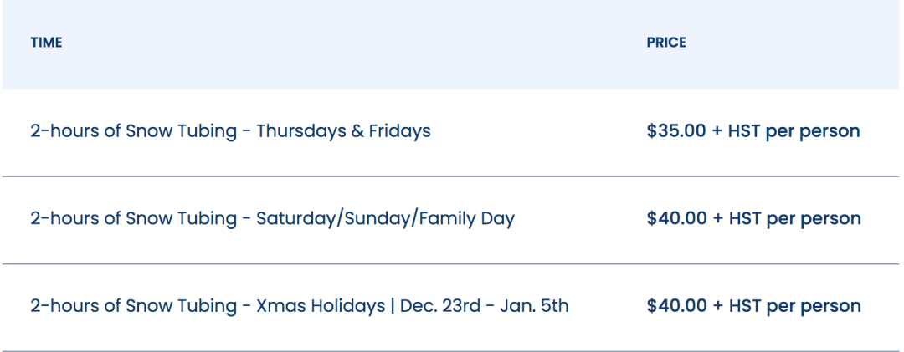Image resolution: width=904 pixels, height=352 pixels.
Task: Click the word "Fridays" in first row
Action: [x=399, y=131]
